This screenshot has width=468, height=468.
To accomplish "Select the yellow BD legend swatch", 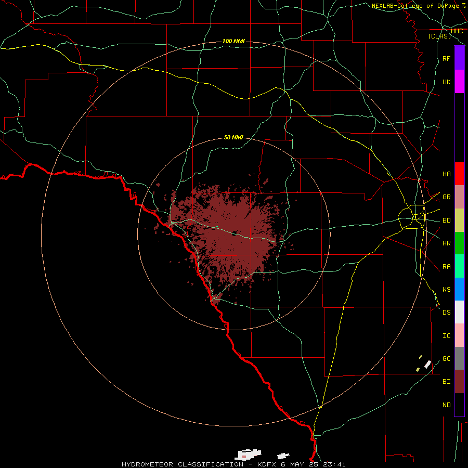I will [x=459, y=220].
